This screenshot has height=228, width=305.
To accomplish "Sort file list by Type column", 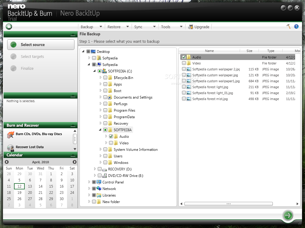I will pos(270,51).
